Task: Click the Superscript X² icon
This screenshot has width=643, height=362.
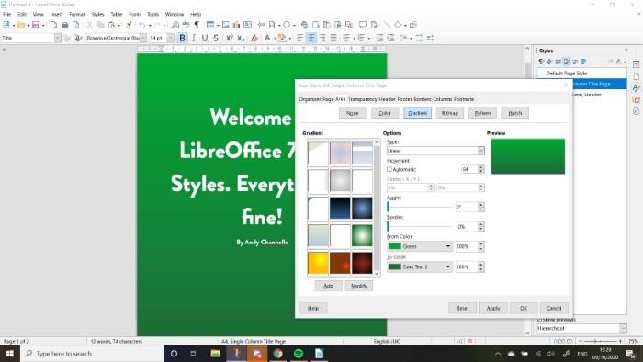Action: pos(230,38)
